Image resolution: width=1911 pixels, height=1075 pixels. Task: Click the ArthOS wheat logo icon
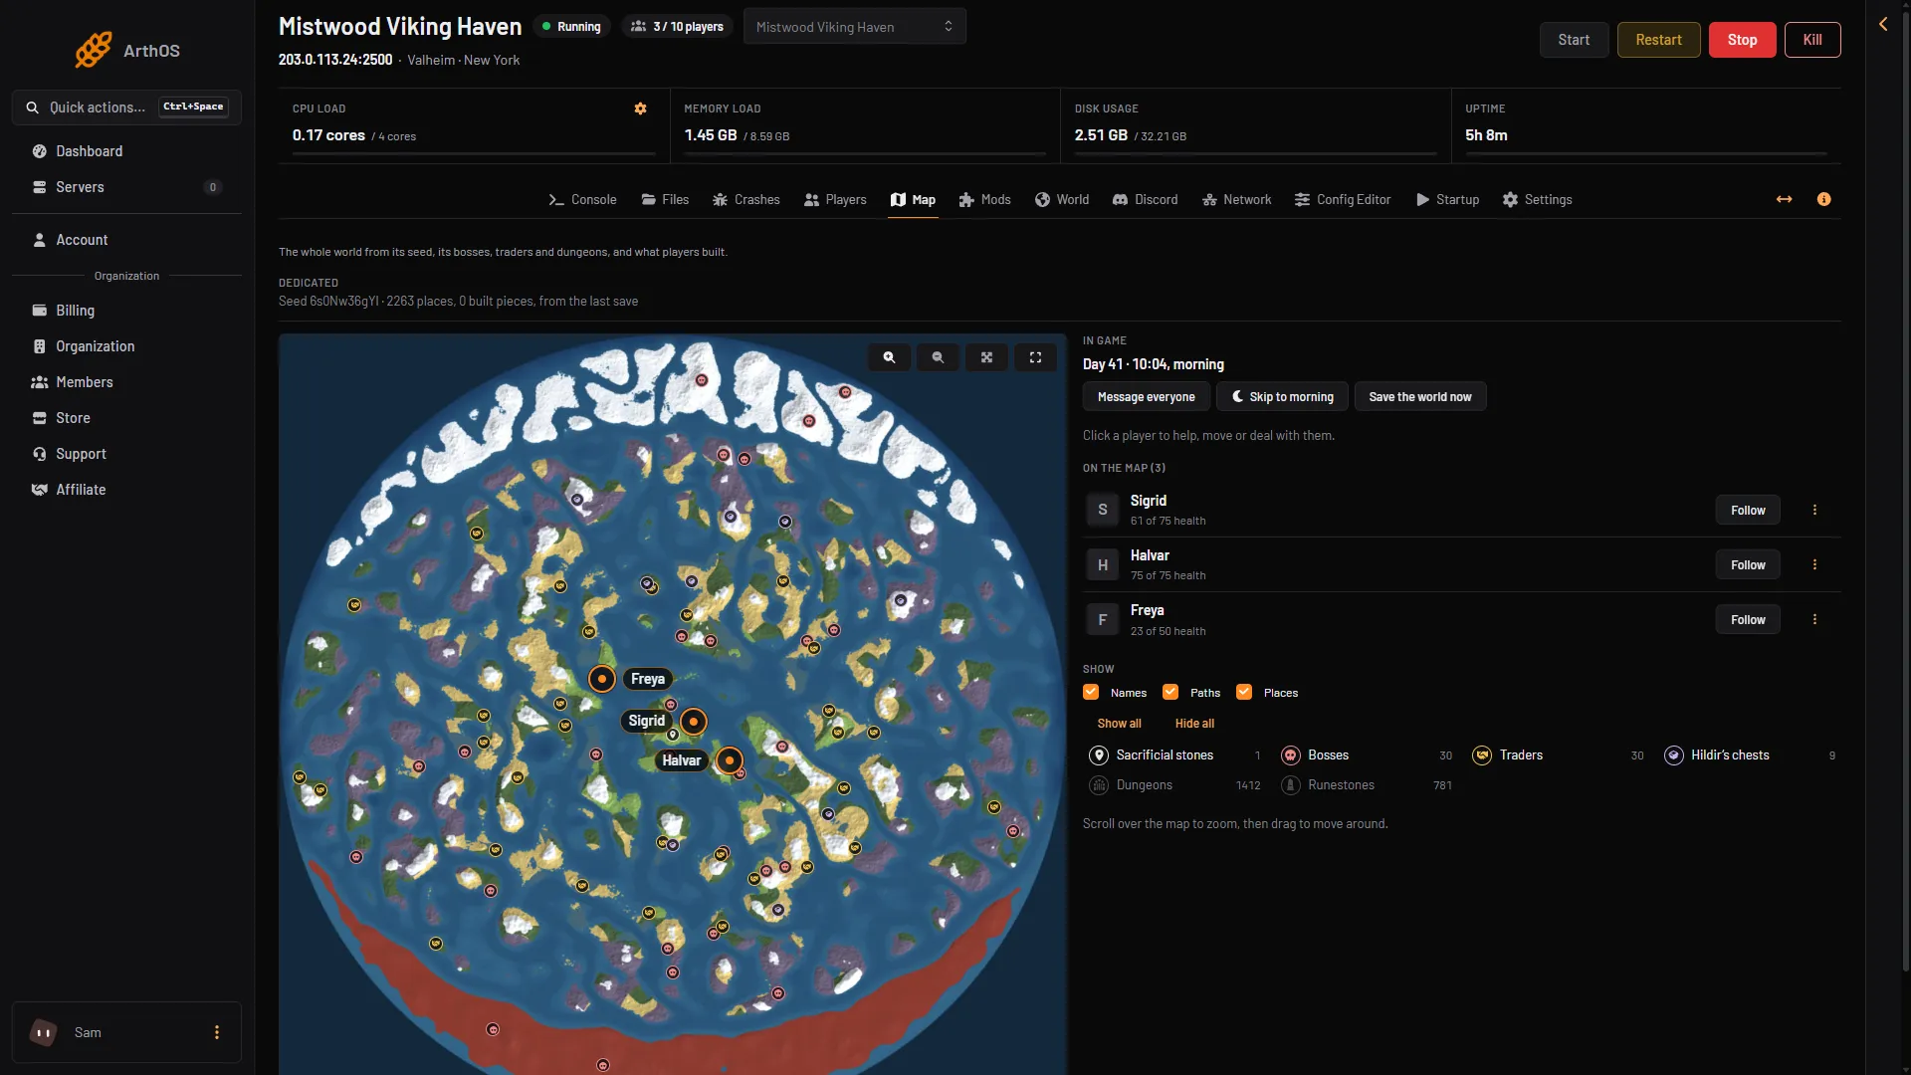point(94,50)
